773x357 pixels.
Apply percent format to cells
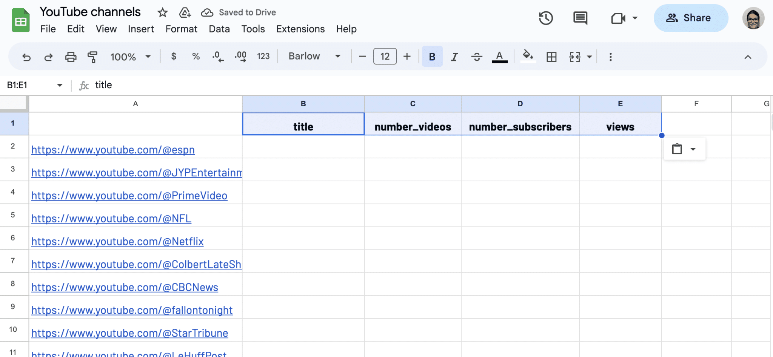coord(196,57)
